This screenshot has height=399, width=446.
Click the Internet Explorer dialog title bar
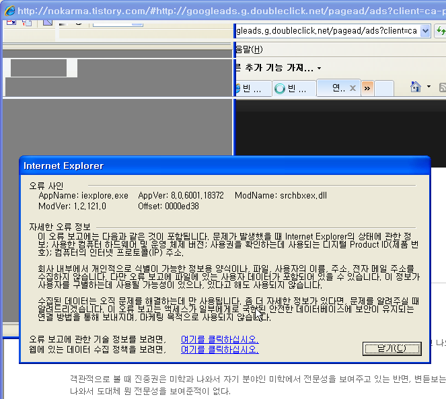[x=225, y=166]
